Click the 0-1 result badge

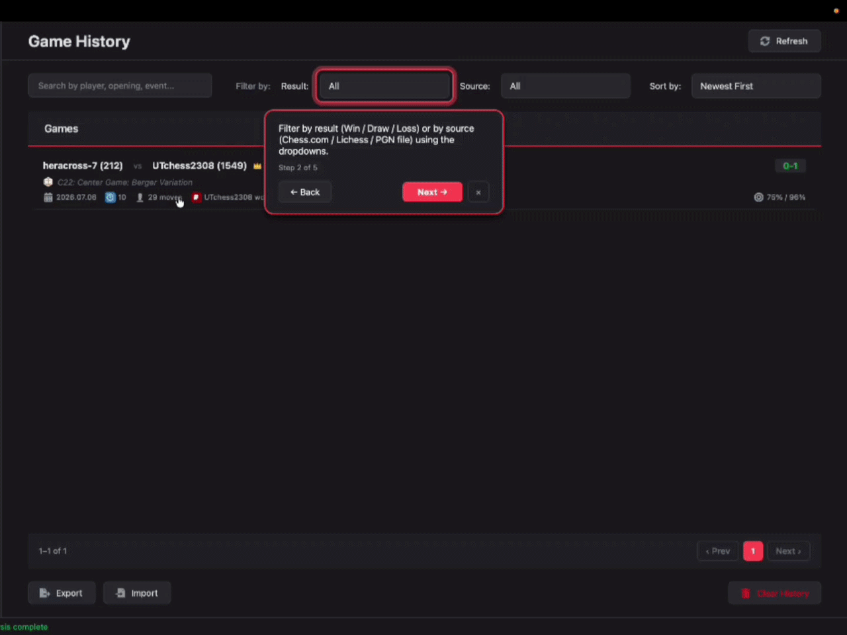790,166
